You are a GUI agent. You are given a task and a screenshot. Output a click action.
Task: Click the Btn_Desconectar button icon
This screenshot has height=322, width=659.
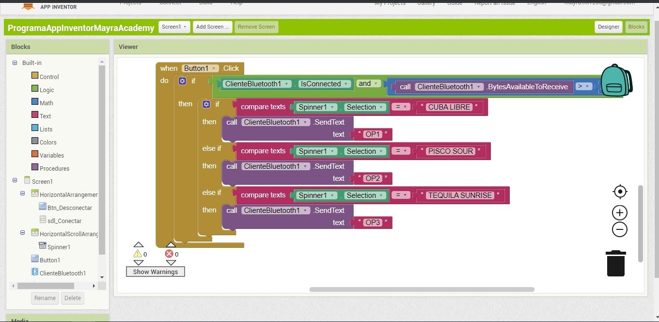43,207
